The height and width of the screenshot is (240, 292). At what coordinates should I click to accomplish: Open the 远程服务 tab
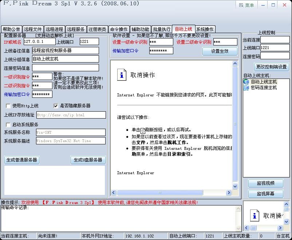pos(76,29)
